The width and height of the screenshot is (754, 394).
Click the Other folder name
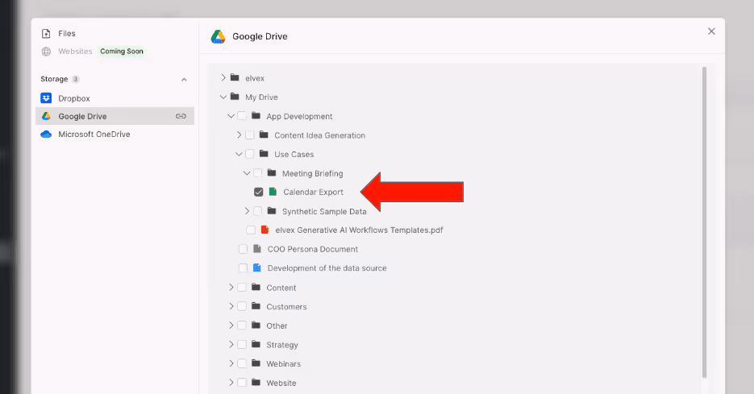[x=277, y=326]
